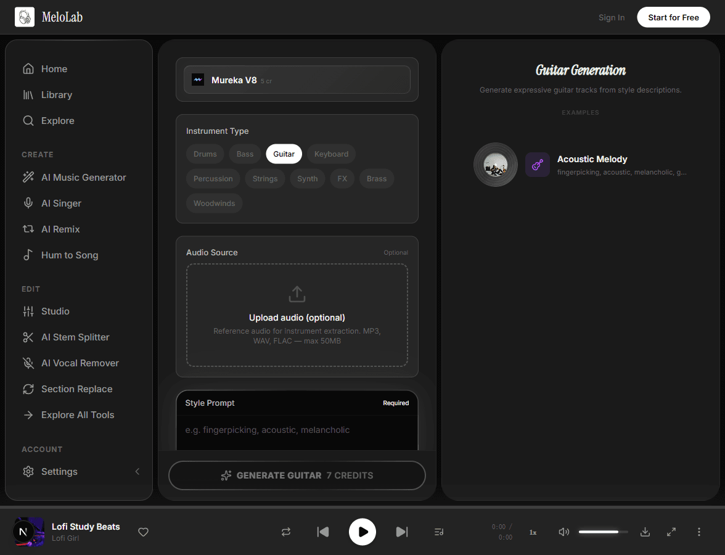Click the Studio mixer sliders icon
The image size is (725, 555).
(x=28, y=311)
